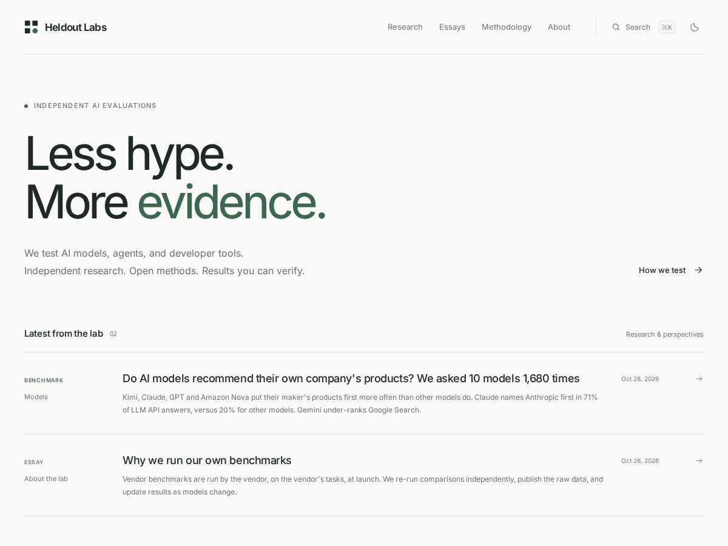728x546 pixels.
Task: Click arrow icon beside How we test
Action: coord(698,270)
